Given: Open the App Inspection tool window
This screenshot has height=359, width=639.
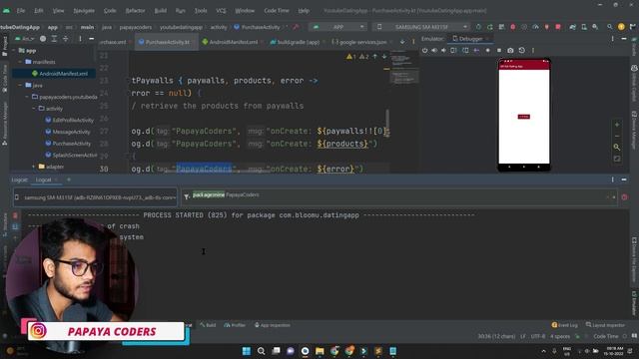Looking at the screenshot, I should coord(273,325).
